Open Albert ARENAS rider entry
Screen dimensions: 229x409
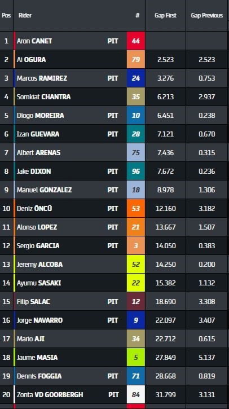coord(38,152)
